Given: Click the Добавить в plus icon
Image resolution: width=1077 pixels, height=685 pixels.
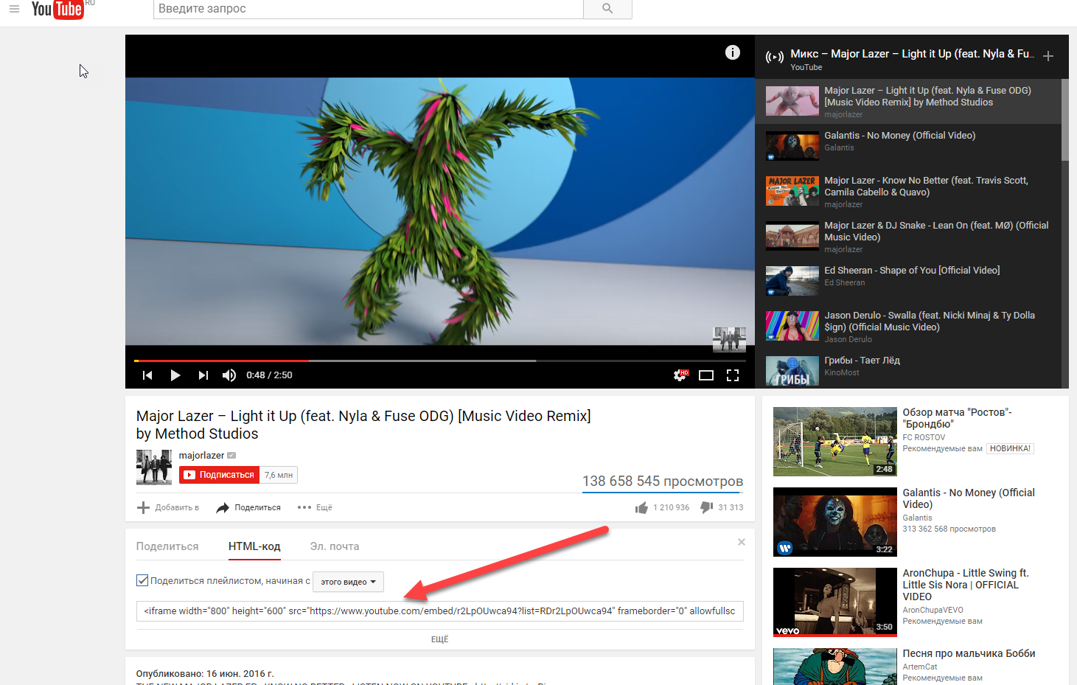Looking at the screenshot, I should tap(143, 507).
